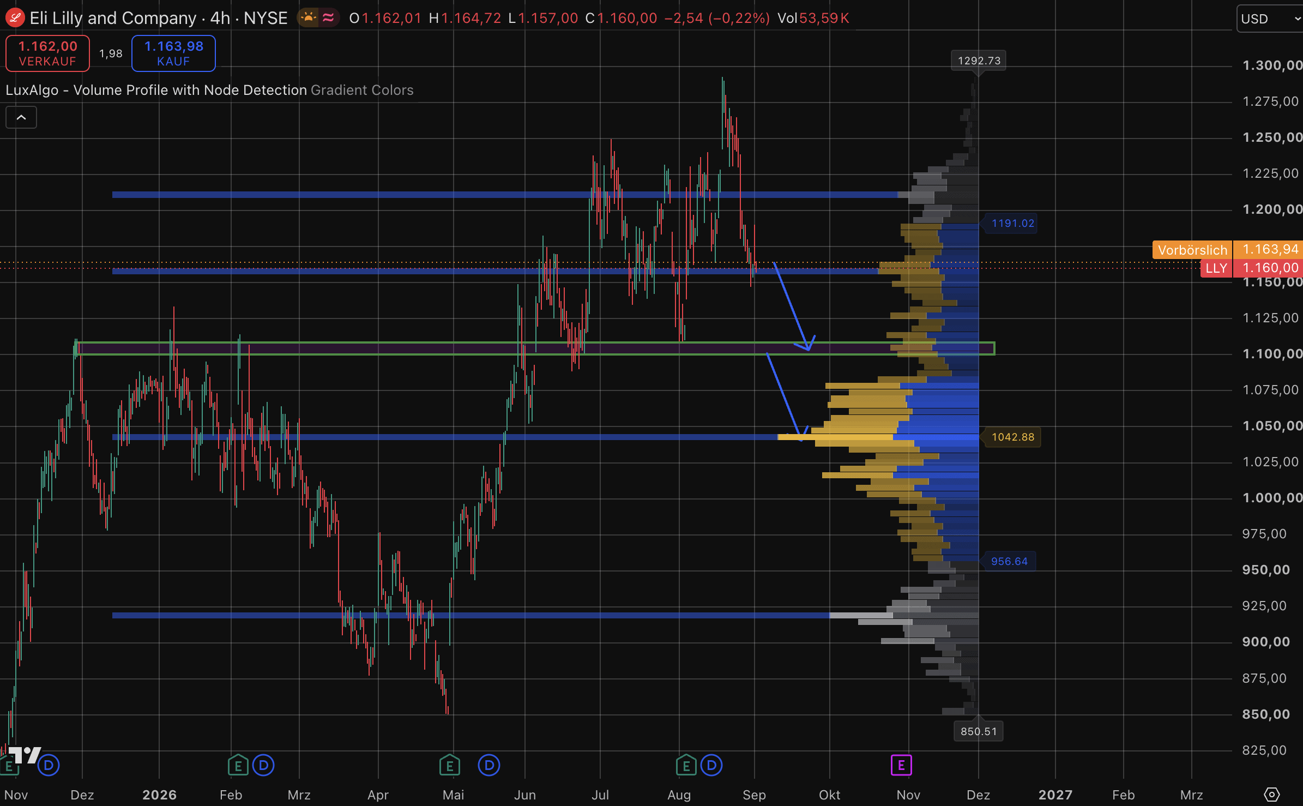Click the 1042.88 point of control label

tap(1012, 437)
